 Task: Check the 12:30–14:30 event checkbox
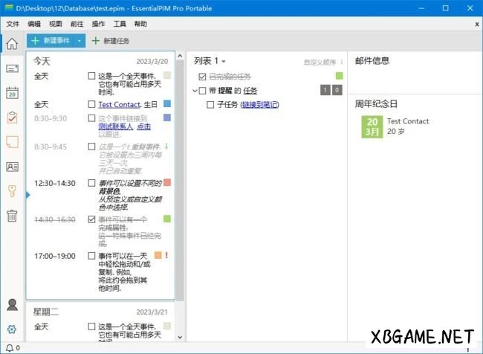[x=91, y=182]
